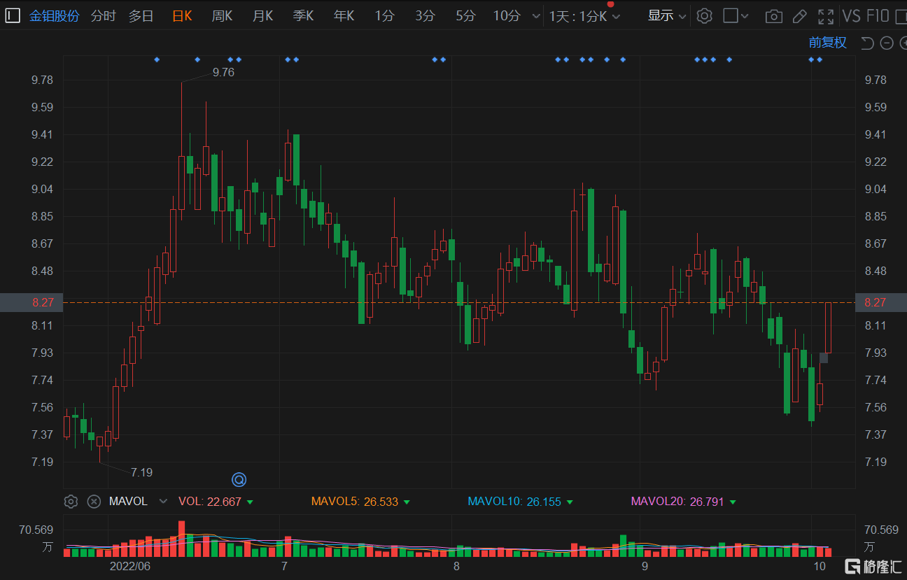
Task: Click the 金钼股份 stock name
Action: (55, 15)
